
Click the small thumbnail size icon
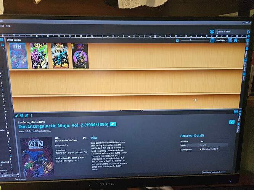point(177,40)
